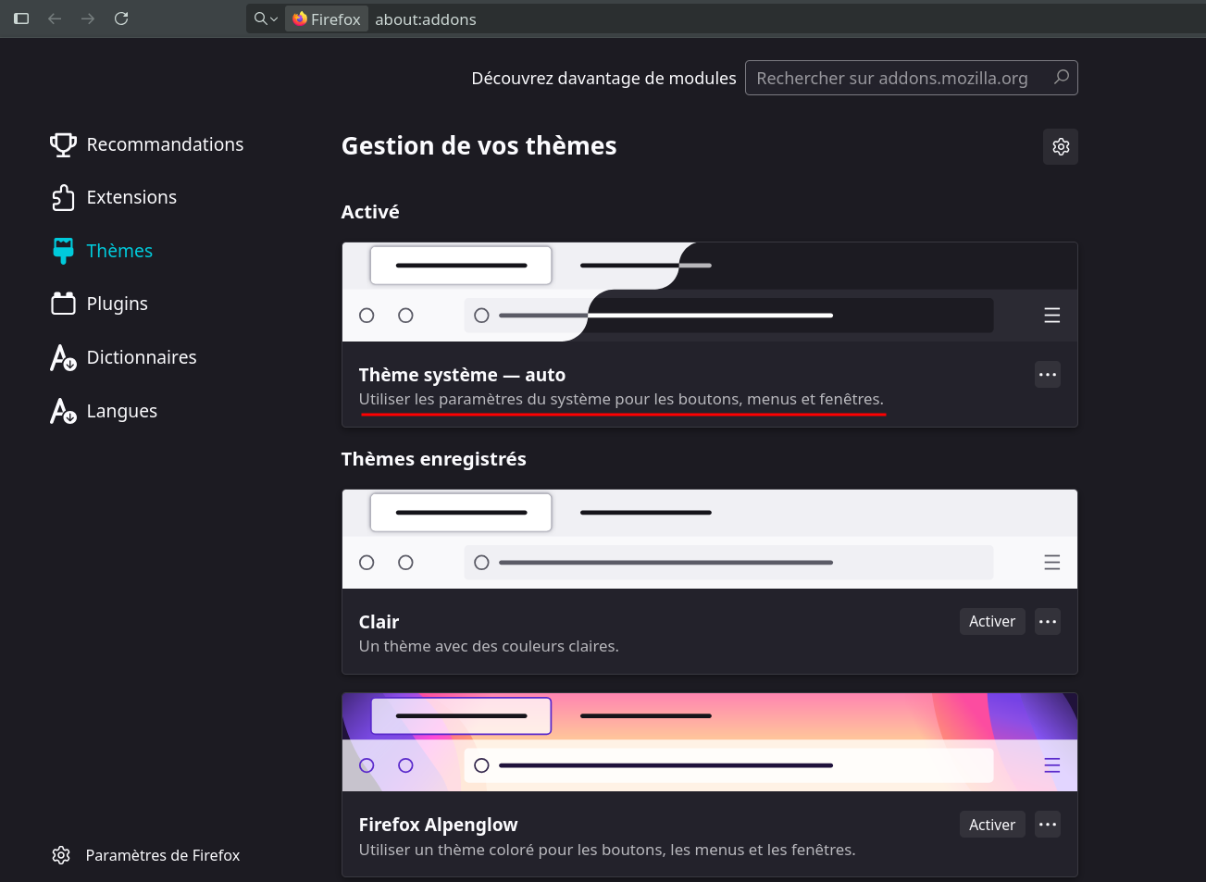The width and height of the screenshot is (1206, 882).
Task: Open the Langues sidebar icon
Action: (63, 411)
